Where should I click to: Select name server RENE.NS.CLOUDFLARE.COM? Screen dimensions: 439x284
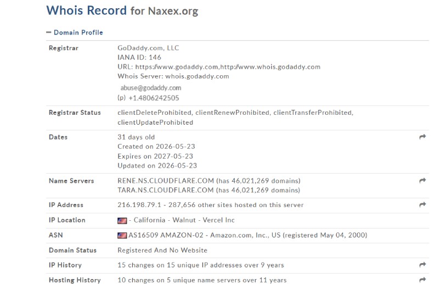point(166,181)
